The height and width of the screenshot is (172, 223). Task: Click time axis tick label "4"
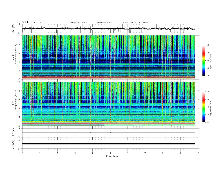[92, 153]
